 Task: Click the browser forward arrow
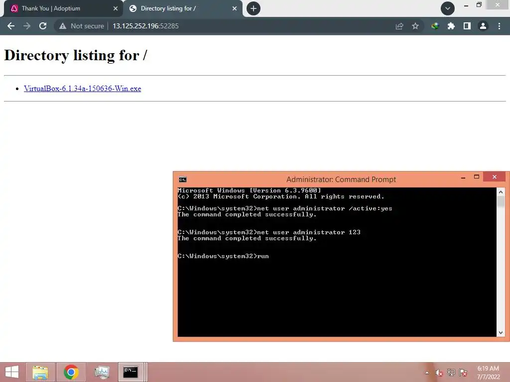tap(27, 26)
